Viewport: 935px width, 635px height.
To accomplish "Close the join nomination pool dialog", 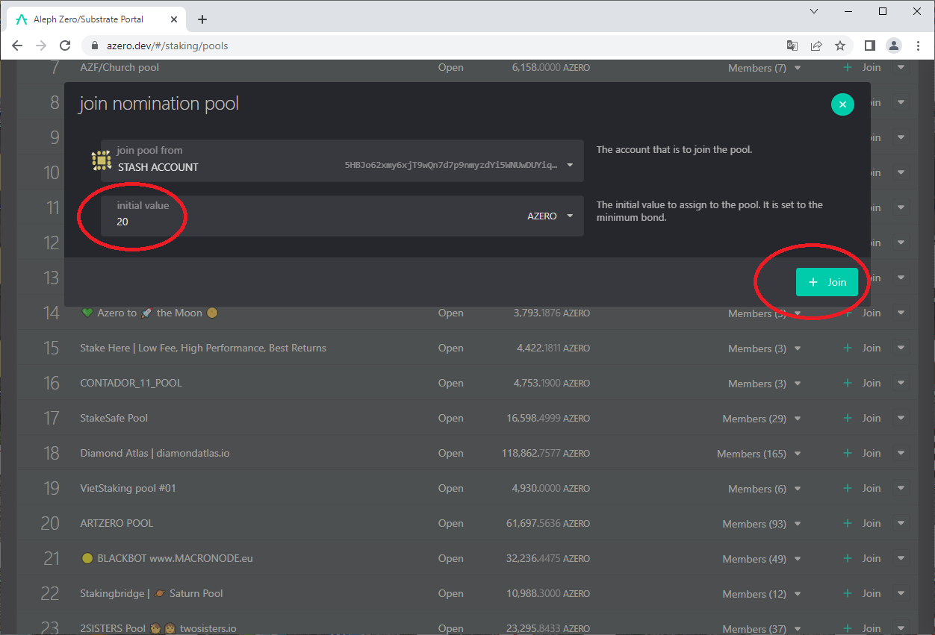I will (842, 104).
